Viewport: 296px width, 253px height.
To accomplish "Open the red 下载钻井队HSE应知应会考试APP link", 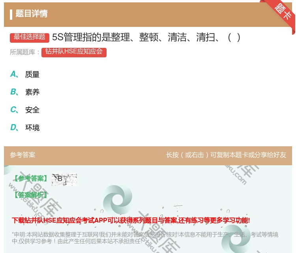I will [131, 221].
